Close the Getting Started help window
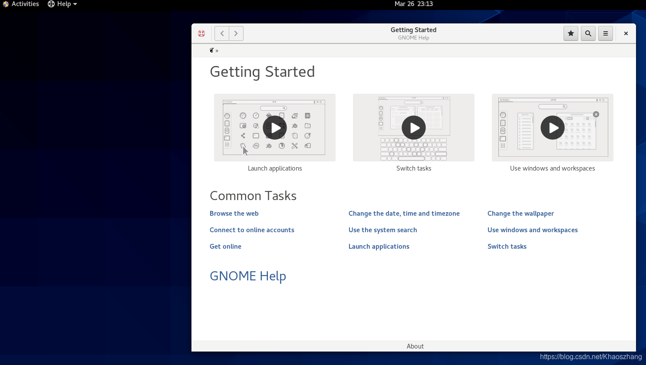The height and width of the screenshot is (365, 646). pyautogui.click(x=626, y=33)
